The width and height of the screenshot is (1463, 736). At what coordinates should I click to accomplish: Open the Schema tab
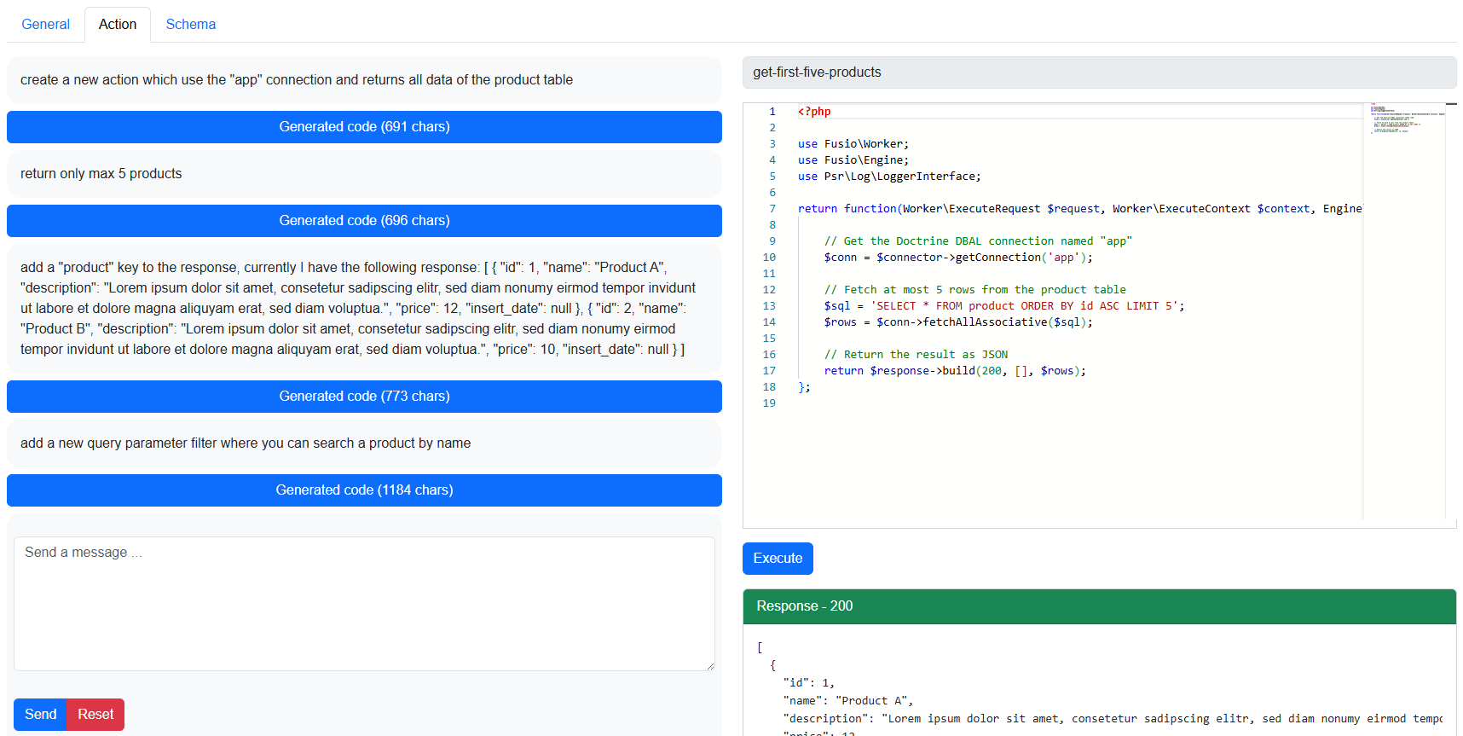pos(190,25)
